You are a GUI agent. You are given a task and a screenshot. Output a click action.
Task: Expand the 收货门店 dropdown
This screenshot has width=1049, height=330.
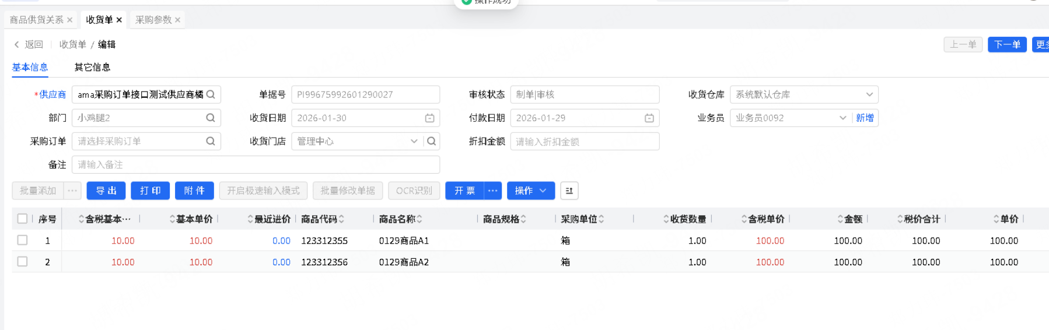pyautogui.click(x=414, y=141)
